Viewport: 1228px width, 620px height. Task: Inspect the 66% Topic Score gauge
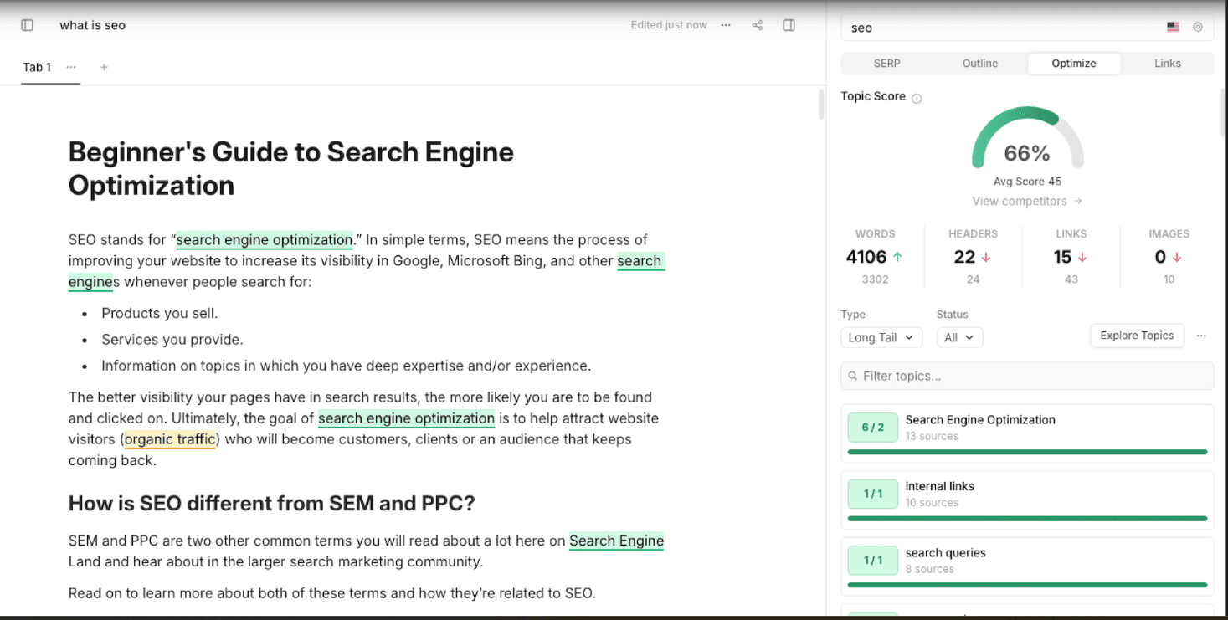[1027, 153]
